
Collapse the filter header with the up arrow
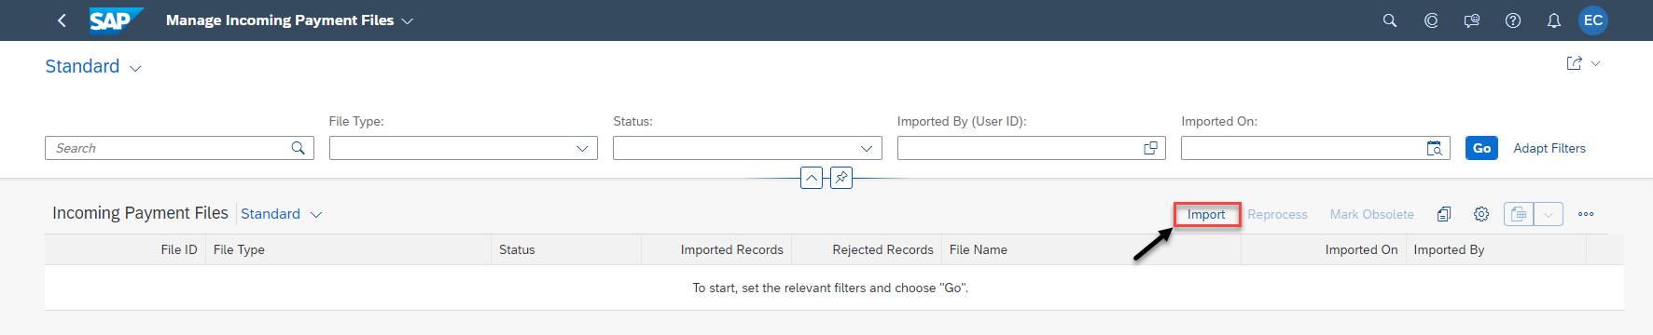[812, 177]
